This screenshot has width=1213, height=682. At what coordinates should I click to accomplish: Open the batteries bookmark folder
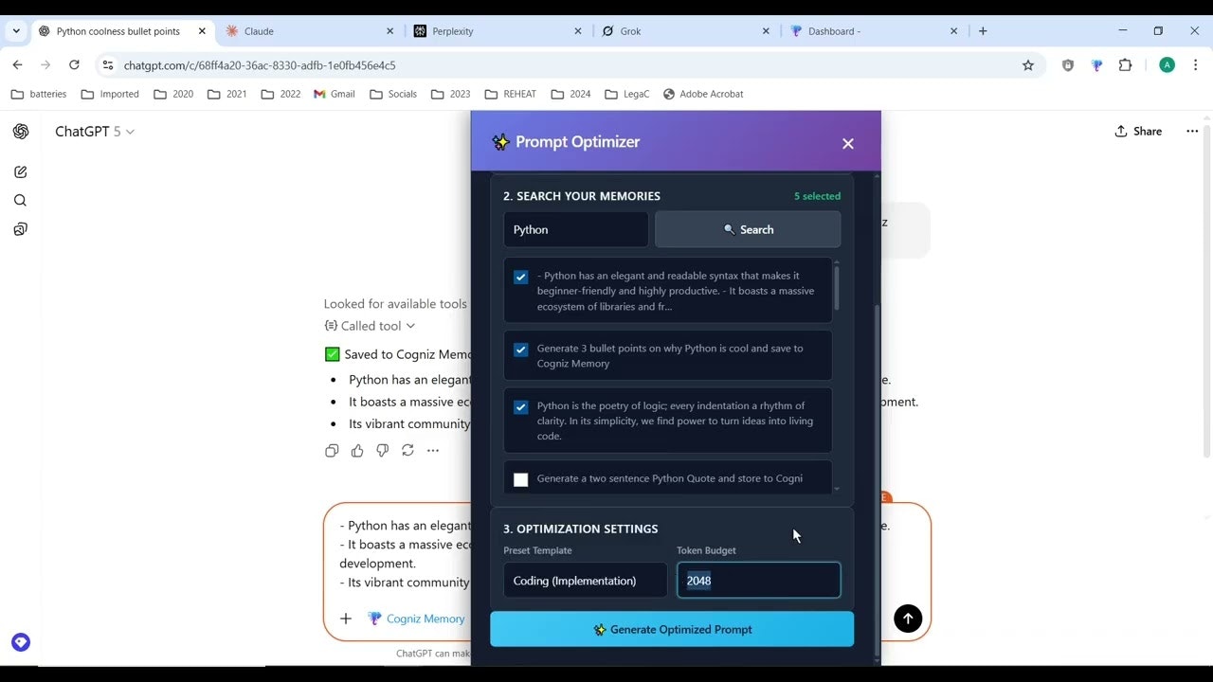pos(38,94)
